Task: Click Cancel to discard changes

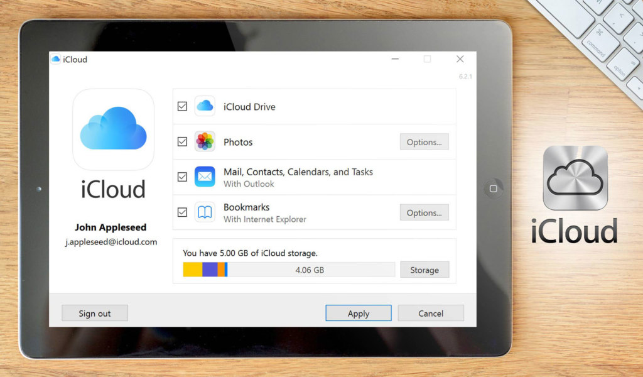Action: click(x=431, y=313)
